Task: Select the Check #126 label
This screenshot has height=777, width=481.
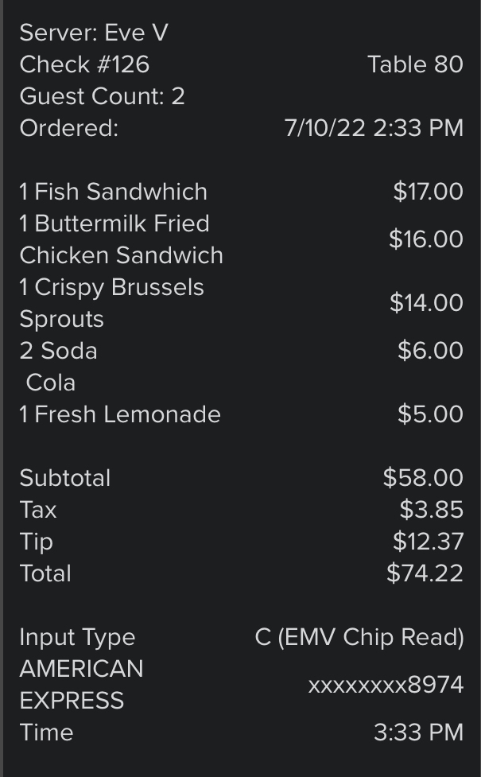Action: 85,64
